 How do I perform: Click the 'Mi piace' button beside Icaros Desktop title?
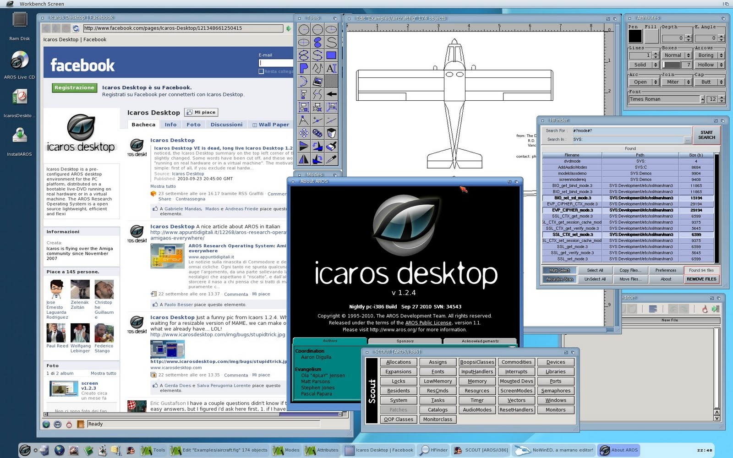(201, 112)
